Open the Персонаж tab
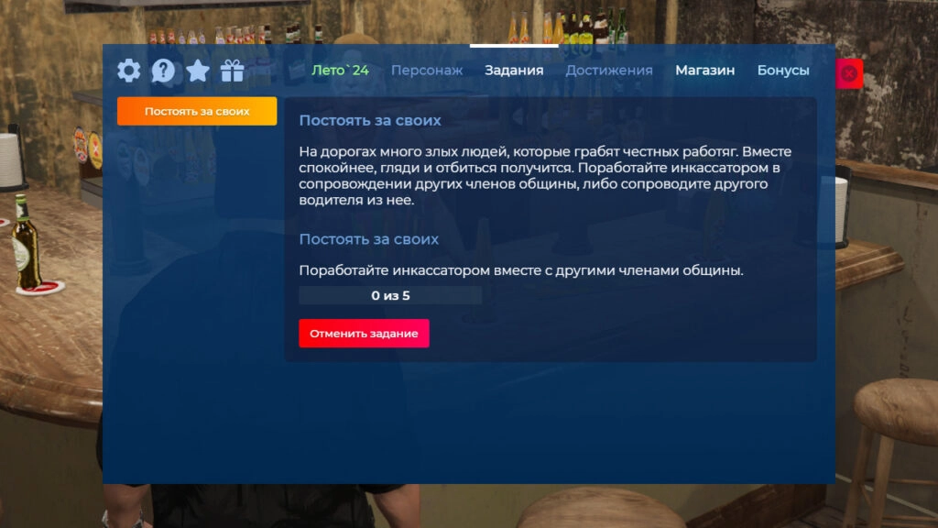 (427, 69)
